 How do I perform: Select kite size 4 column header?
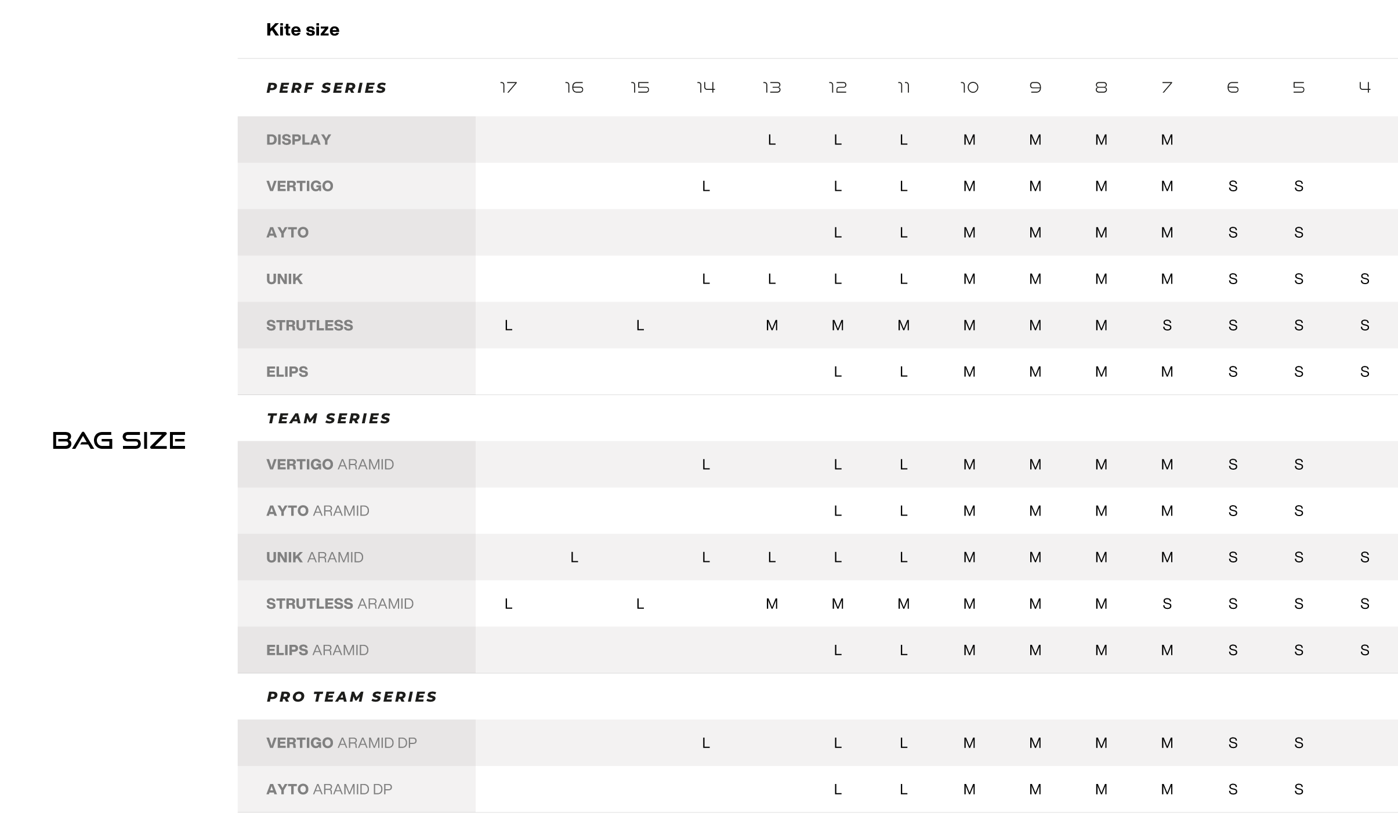coord(1364,88)
